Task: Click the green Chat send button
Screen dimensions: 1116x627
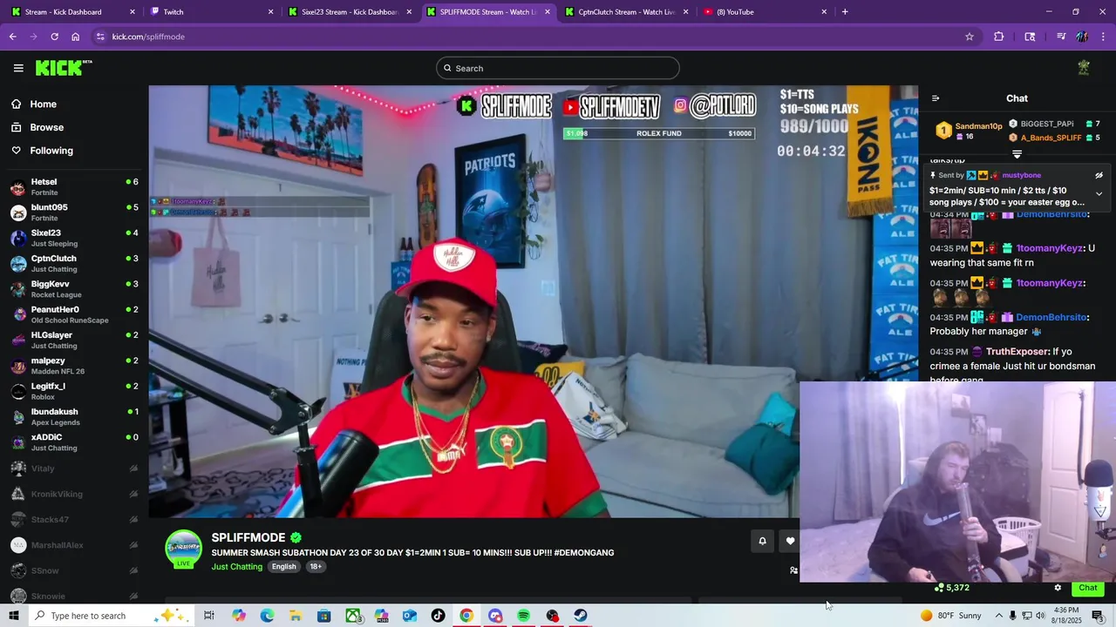Action: [x=1088, y=588]
